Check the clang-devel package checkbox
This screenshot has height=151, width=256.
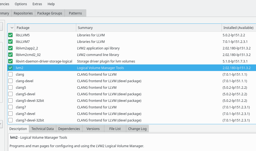pyautogui.click(x=10, y=81)
